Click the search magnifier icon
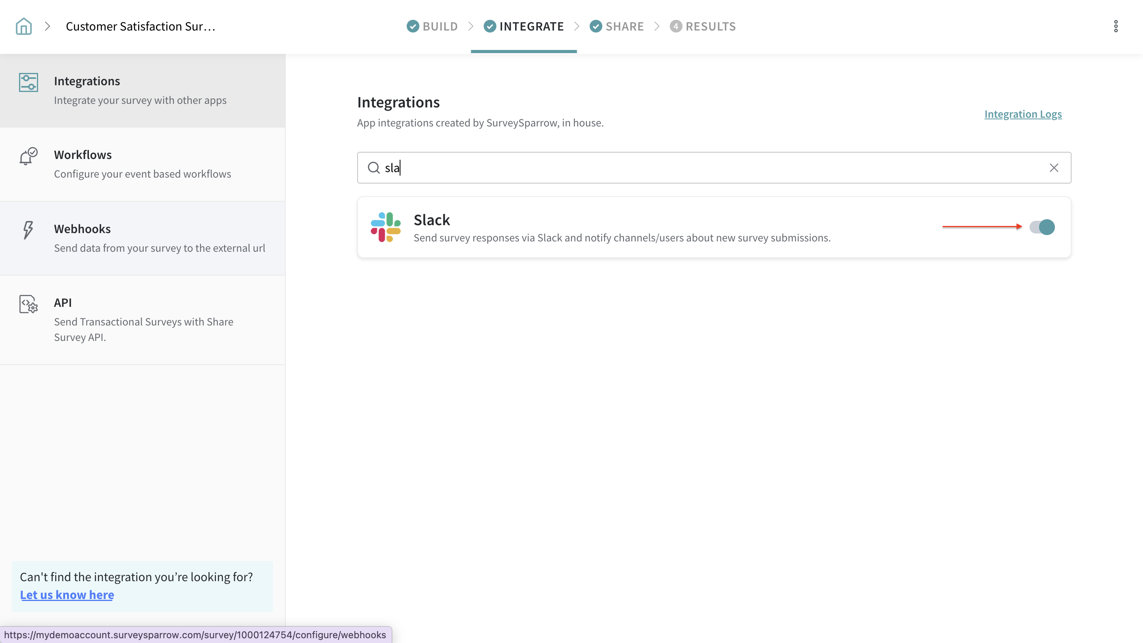 [373, 168]
